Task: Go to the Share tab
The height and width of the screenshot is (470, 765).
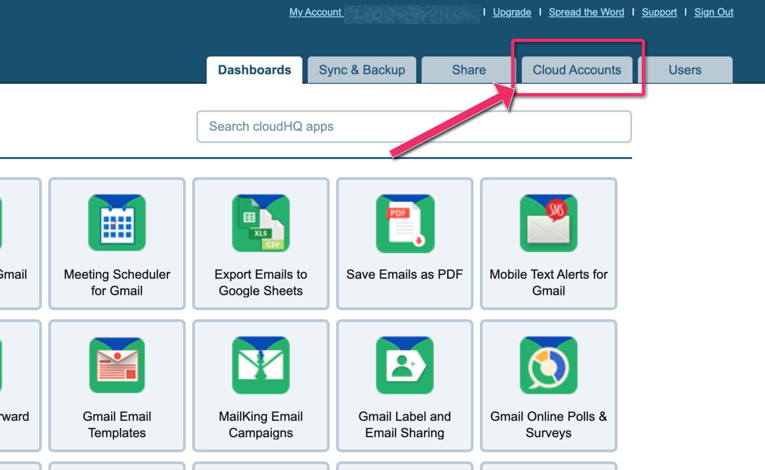Action: [469, 70]
